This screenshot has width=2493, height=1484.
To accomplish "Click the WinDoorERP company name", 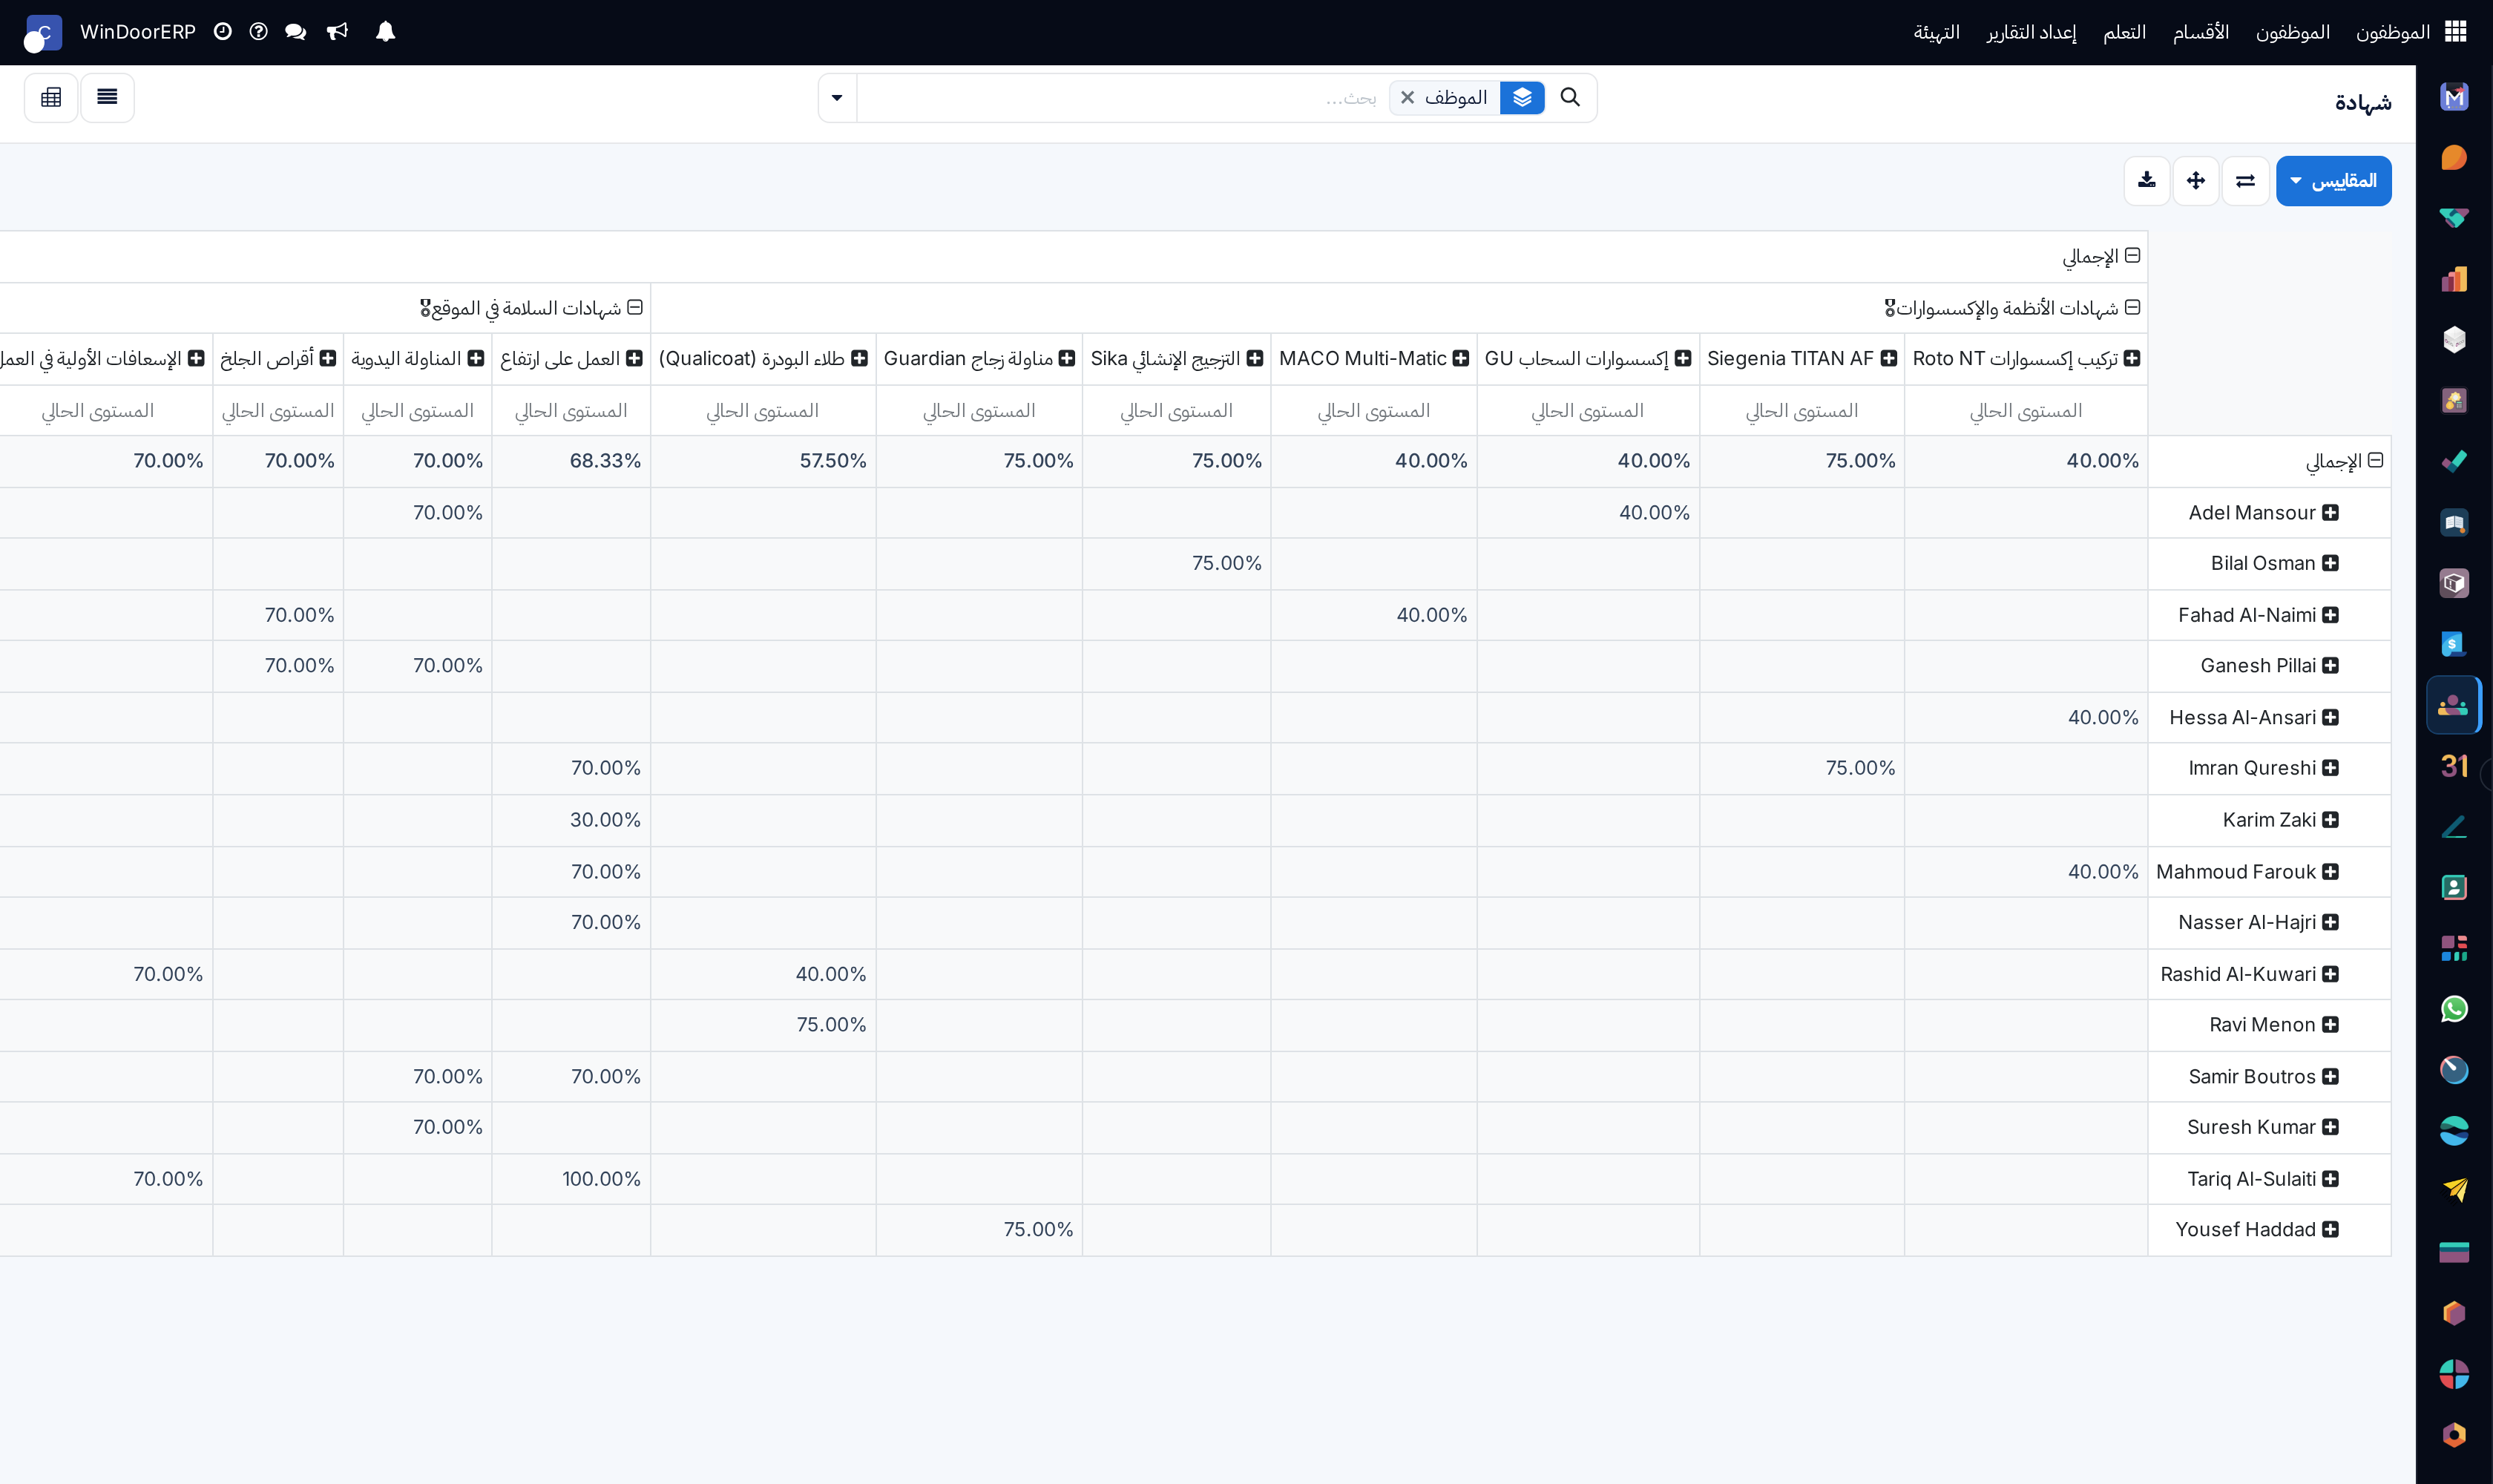I will tap(138, 32).
